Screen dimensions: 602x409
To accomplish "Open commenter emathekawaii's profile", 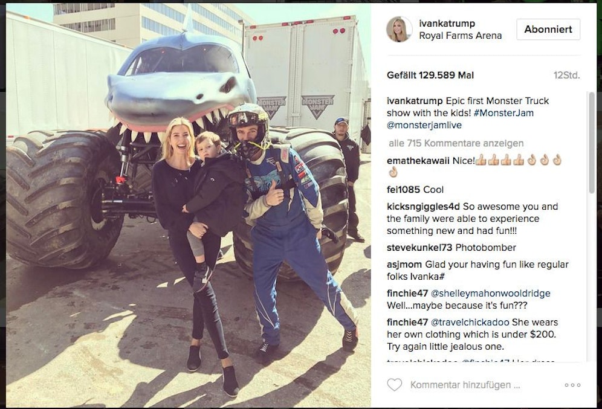I will click(418, 160).
